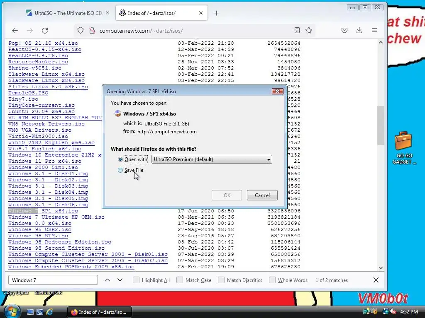
Task: Enable Highlight All checkbox
Action: point(136,280)
